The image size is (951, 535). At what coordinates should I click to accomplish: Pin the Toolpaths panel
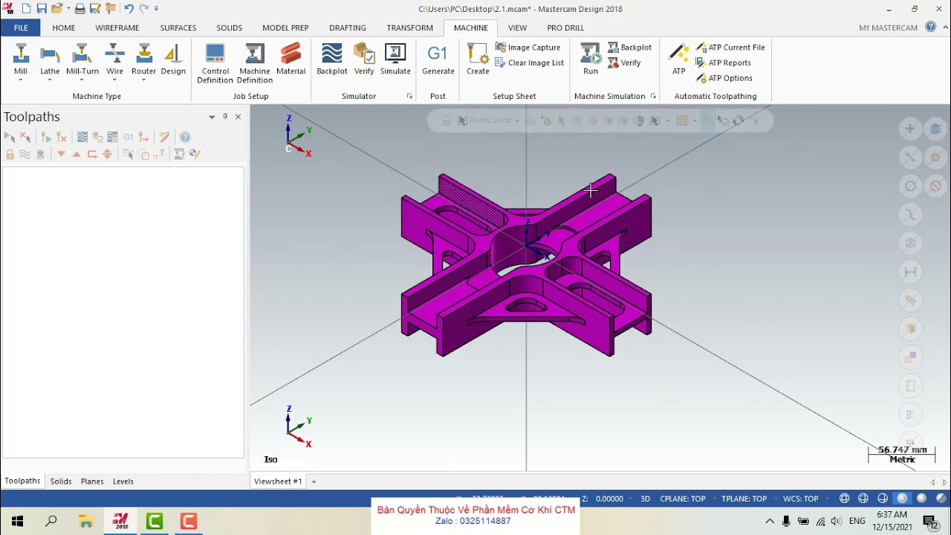pos(225,117)
